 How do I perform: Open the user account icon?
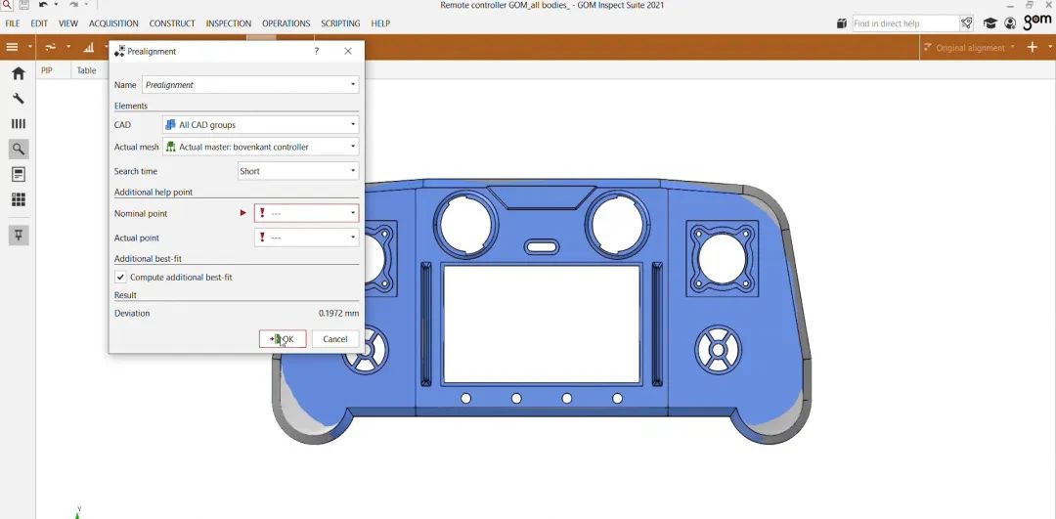click(x=1010, y=23)
